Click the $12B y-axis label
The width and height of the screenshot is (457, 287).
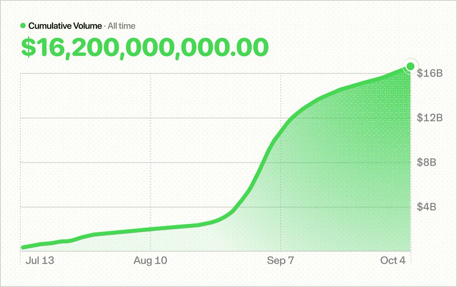(x=430, y=118)
